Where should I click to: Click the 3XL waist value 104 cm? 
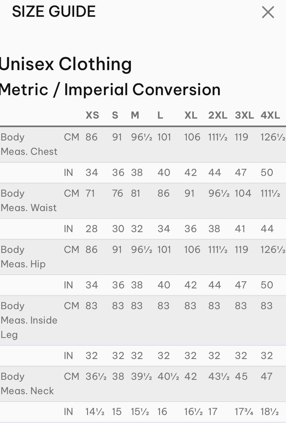coord(243,193)
